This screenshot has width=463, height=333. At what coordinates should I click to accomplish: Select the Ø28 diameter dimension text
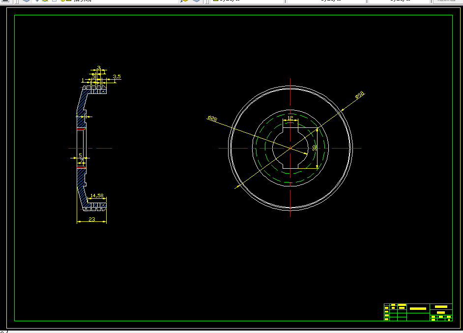coord(212,119)
